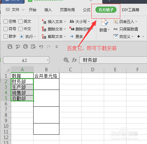Click the plus icon after 自定义
This screenshot has height=144, width=147.
click(x=139, y=36)
